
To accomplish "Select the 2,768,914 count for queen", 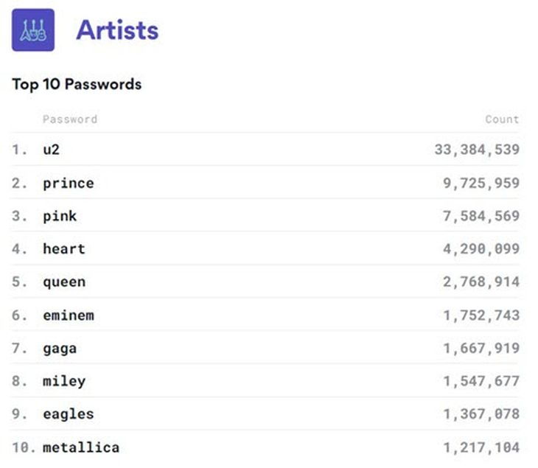I will 481,282.
